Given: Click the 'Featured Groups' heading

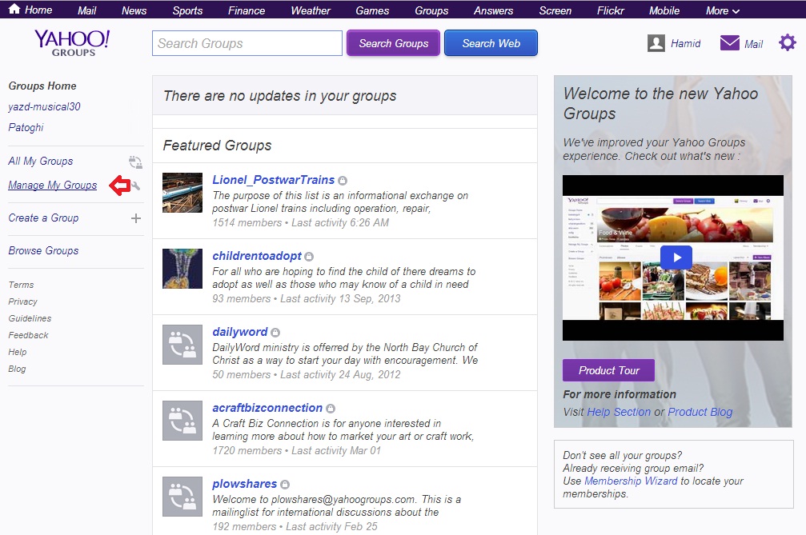Looking at the screenshot, I should (x=218, y=146).
